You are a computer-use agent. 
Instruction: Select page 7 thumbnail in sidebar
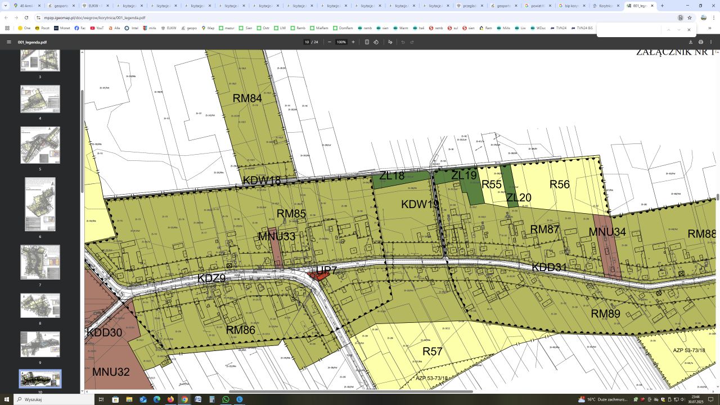click(40, 262)
